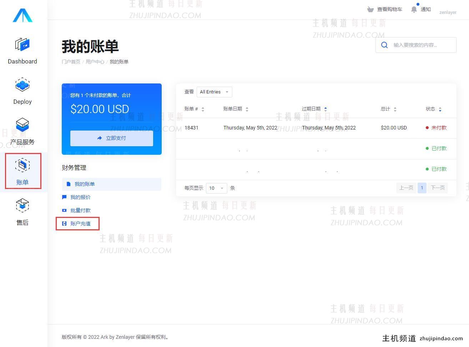Open the per-page count dropdown showing 10
The image size is (469, 347).
coord(217,188)
